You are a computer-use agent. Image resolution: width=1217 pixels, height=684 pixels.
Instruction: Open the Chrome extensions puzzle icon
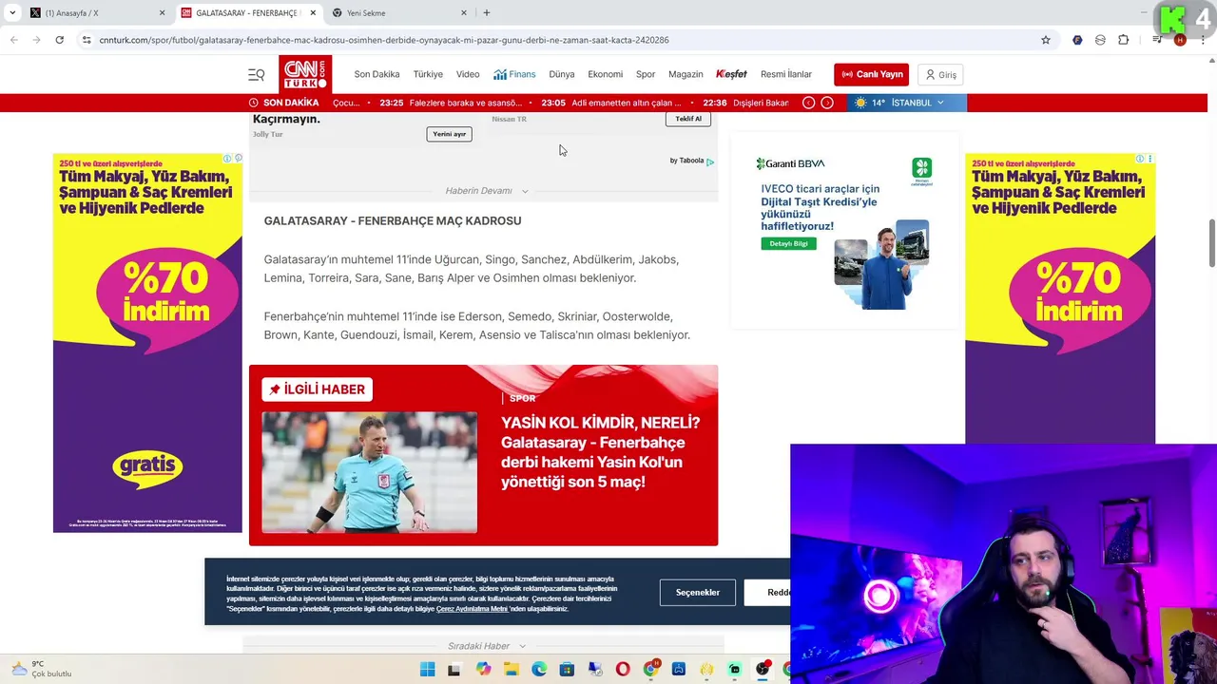[x=1124, y=40]
